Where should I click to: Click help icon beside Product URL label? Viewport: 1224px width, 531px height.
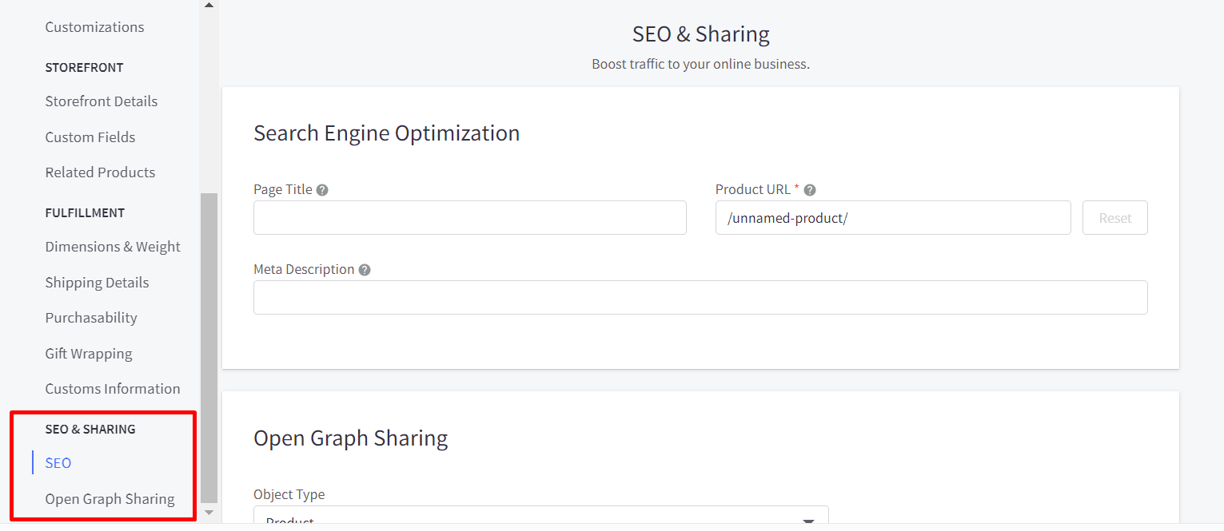click(x=810, y=190)
